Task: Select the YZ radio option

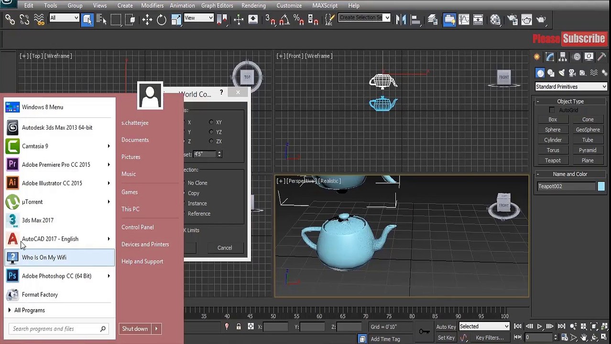Action: click(211, 132)
